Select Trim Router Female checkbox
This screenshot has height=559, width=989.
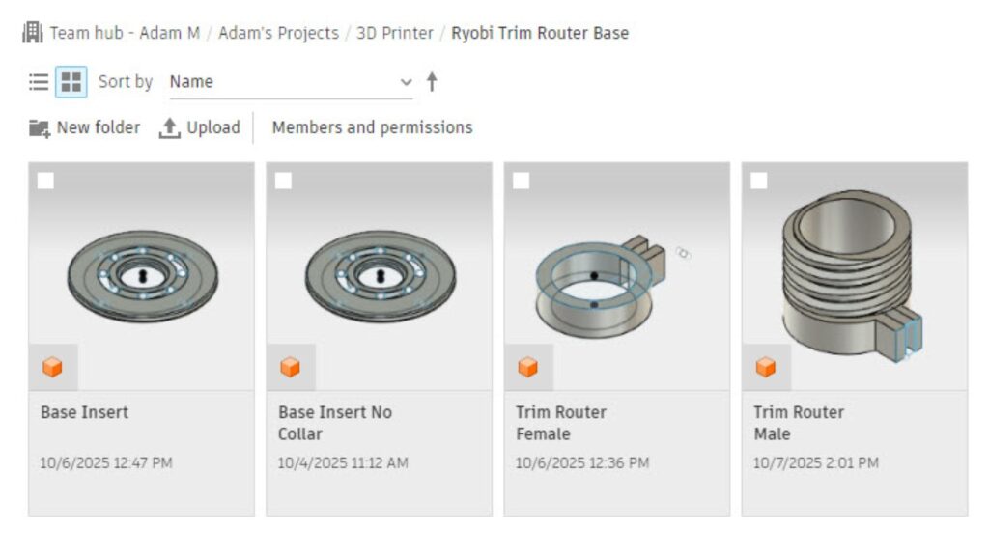click(x=522, y=181)
